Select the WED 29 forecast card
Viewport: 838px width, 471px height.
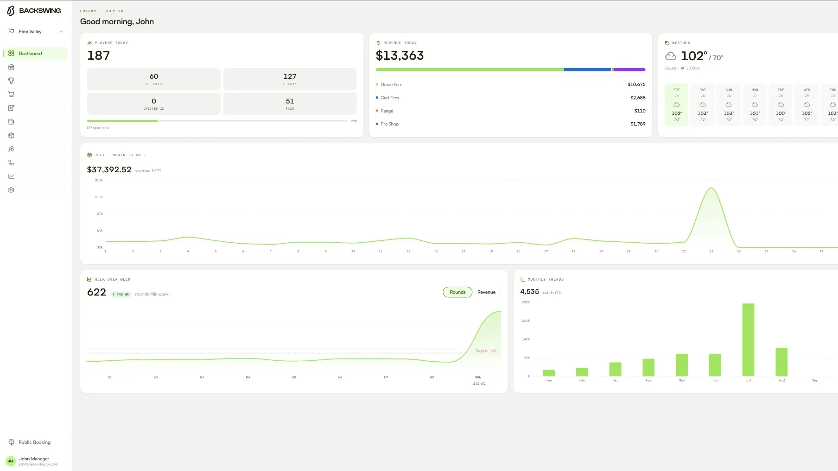coord(806,105)
